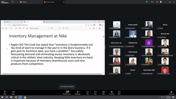The width and height of the screenshot is (176, 99).
Task: Expand the Audio options arrow
Action: pos(8,92)
